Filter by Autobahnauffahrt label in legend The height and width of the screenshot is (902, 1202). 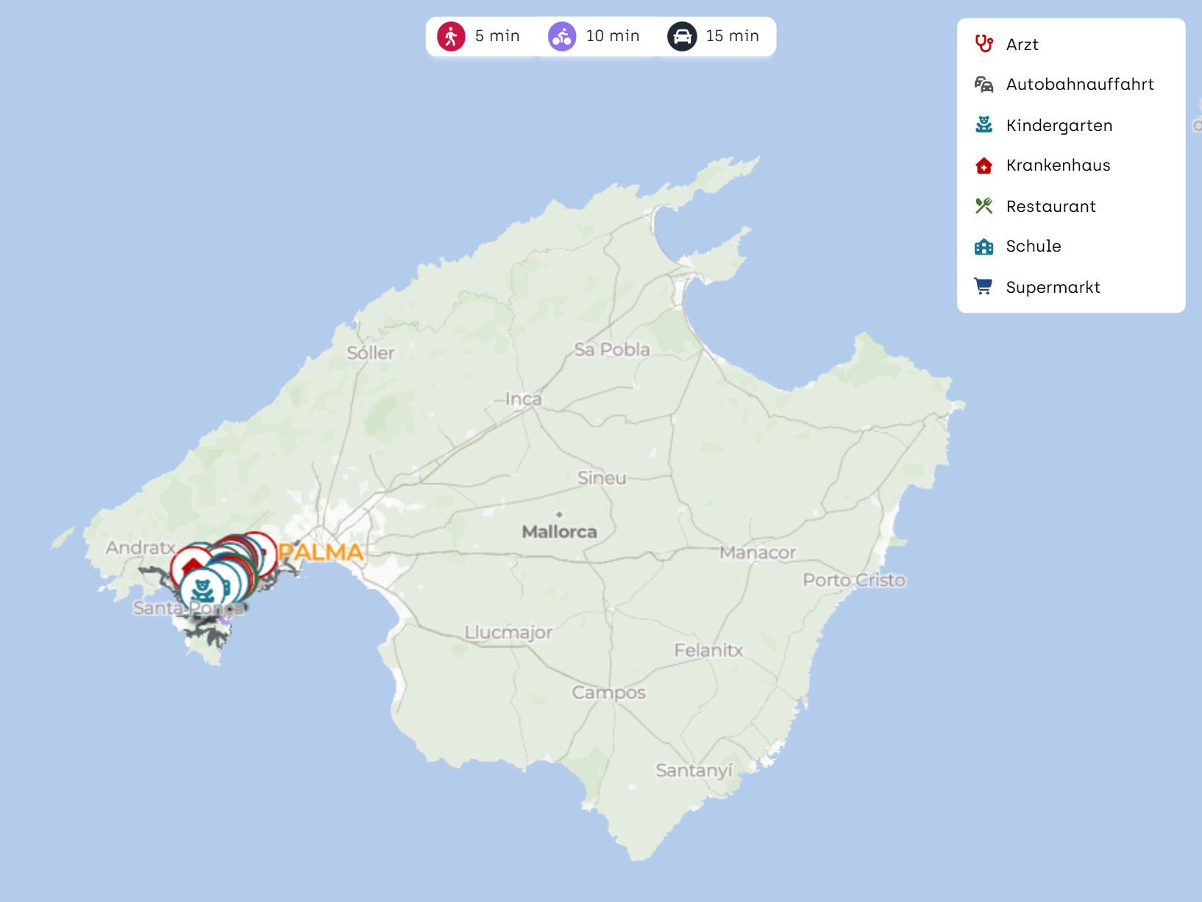coord(1079,85)
